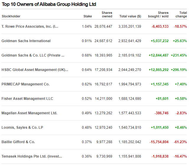Image resolution: width=189 pixels, height=167 pixels.
Task: Click PRIMECAP Management Co. stockholder name
Action: [x=25, y=84]
